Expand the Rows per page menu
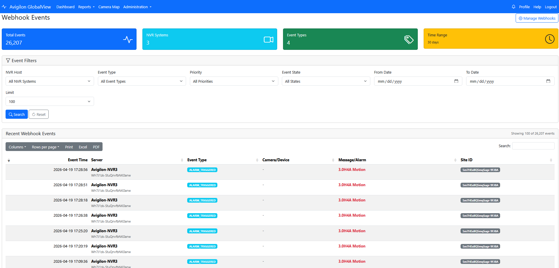This screenshot has height=268, width=559. [x=45, y=147]
